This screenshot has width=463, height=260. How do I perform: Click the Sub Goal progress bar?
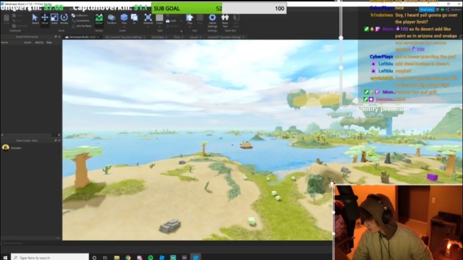click(x=219, y=8)
